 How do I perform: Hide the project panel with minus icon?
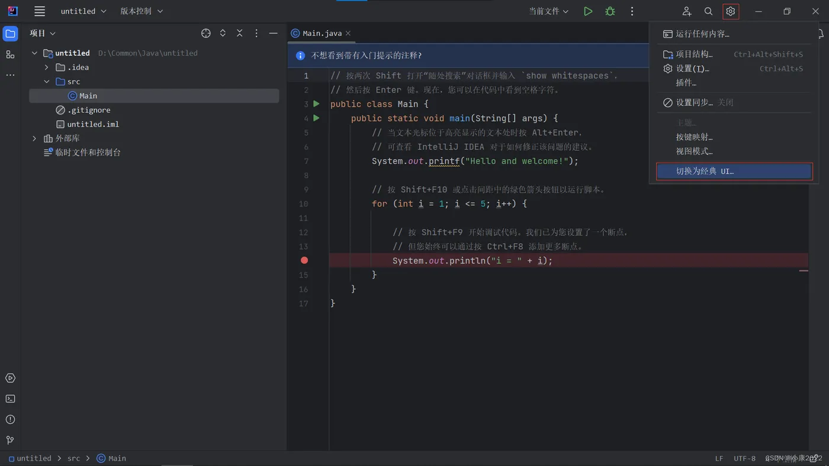pos(273,34)
